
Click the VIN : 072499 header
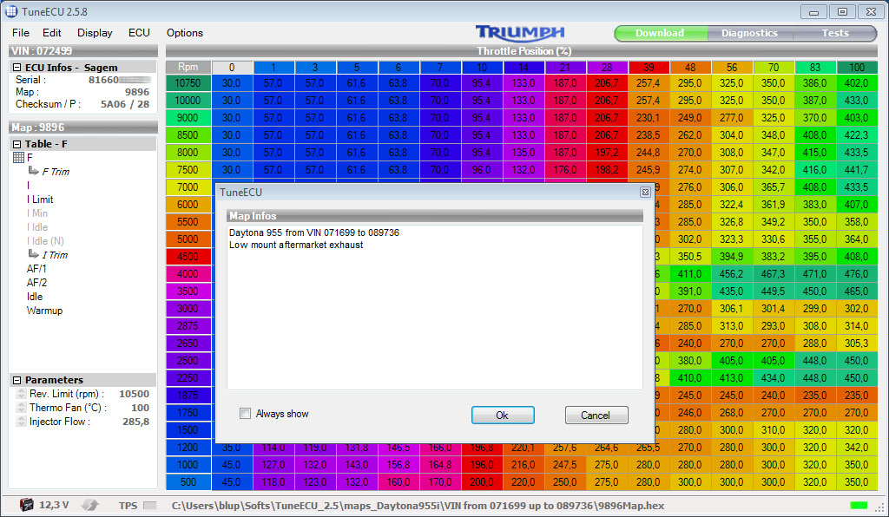pos(82,51)
